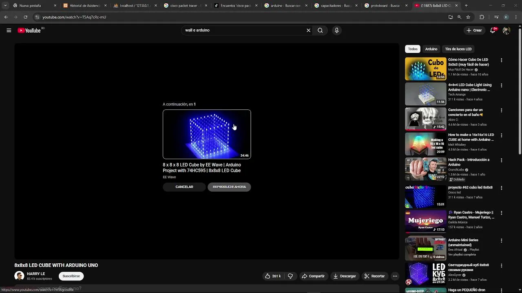Image resolution: width=522 pixels, height=293 pixels.
Task: Open HARRY LE channel avatar
Action: tap(19, 276)
